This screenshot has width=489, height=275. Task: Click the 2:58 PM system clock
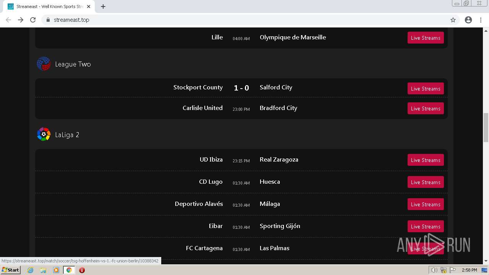coord(469,270)
